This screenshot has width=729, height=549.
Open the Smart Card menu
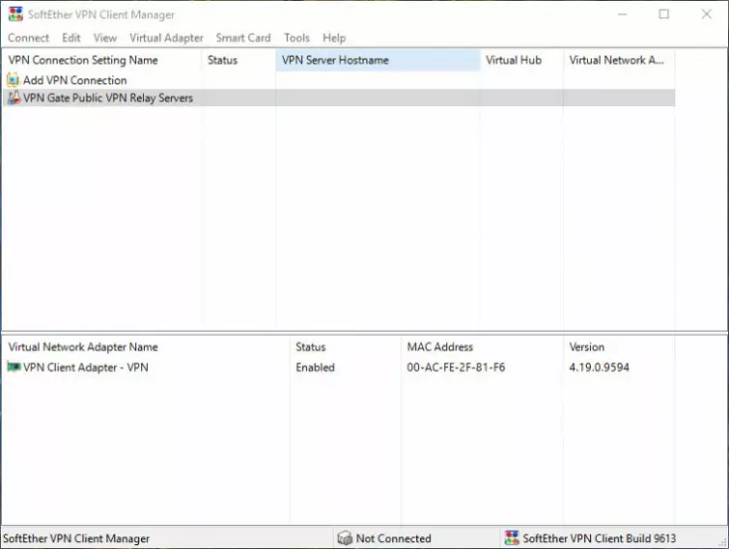pos(243,38)
